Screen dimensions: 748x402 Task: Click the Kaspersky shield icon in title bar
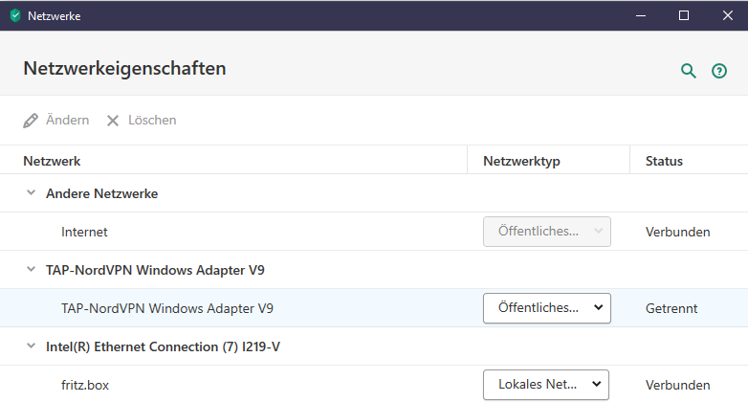[14, 15]
